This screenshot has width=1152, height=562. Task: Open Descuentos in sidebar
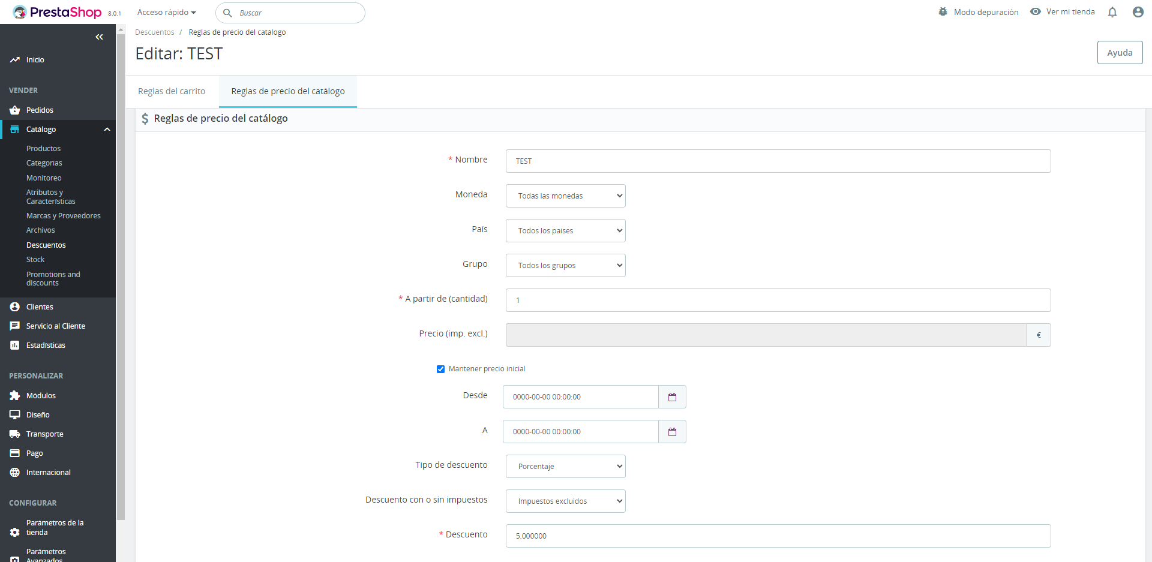coord(46,245)
